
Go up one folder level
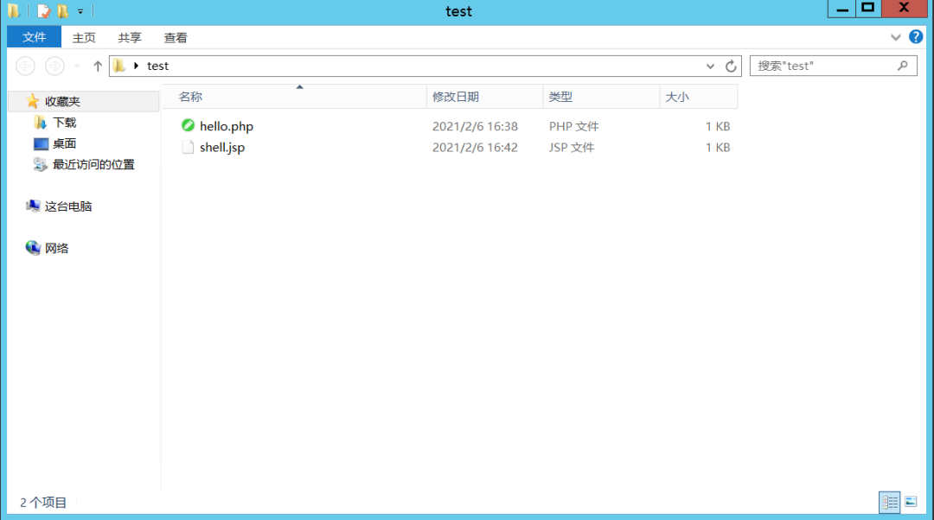[98, 66]
